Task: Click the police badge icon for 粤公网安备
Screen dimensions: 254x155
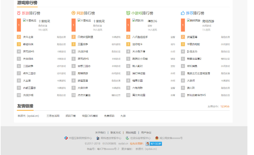Action: click(157, 138)
